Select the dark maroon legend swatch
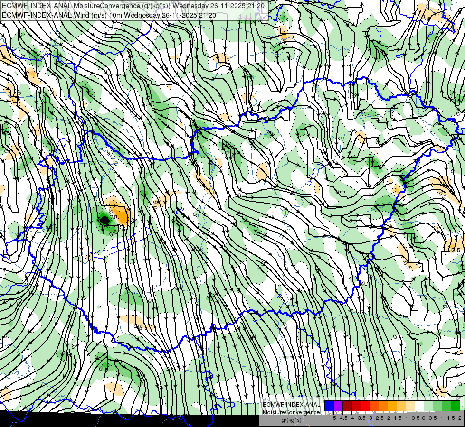This screenshot has width=465, height=427. [x=347, y=406]
